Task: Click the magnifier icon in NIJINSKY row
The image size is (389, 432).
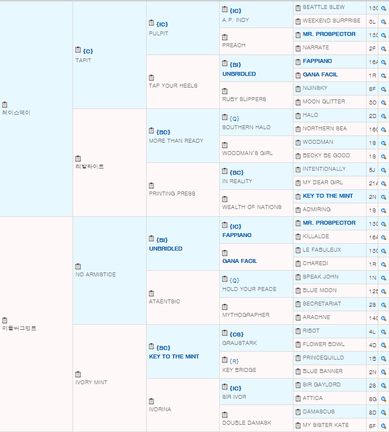Action: (383, 89)
